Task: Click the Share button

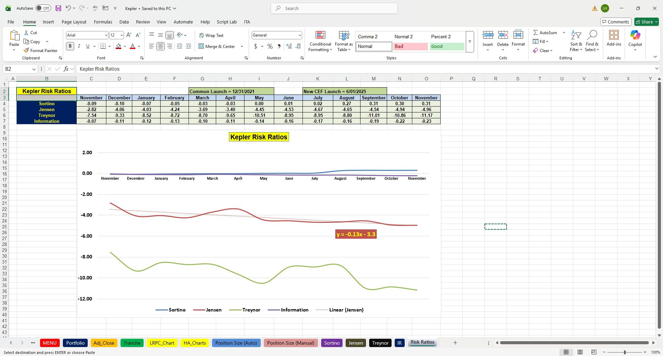Action: 646,22
